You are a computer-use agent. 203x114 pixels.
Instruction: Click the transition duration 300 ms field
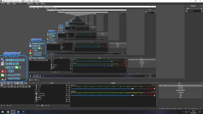(195, 11)
